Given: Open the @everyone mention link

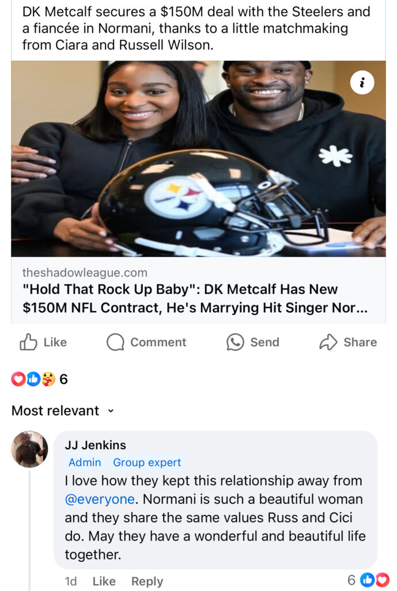Looking at the screenshot, I should (100, 499).
